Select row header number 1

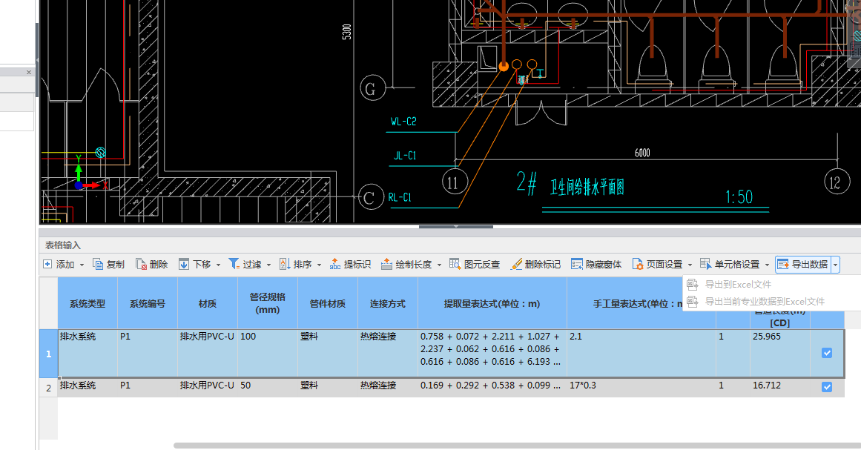click(x=48, y=354)
